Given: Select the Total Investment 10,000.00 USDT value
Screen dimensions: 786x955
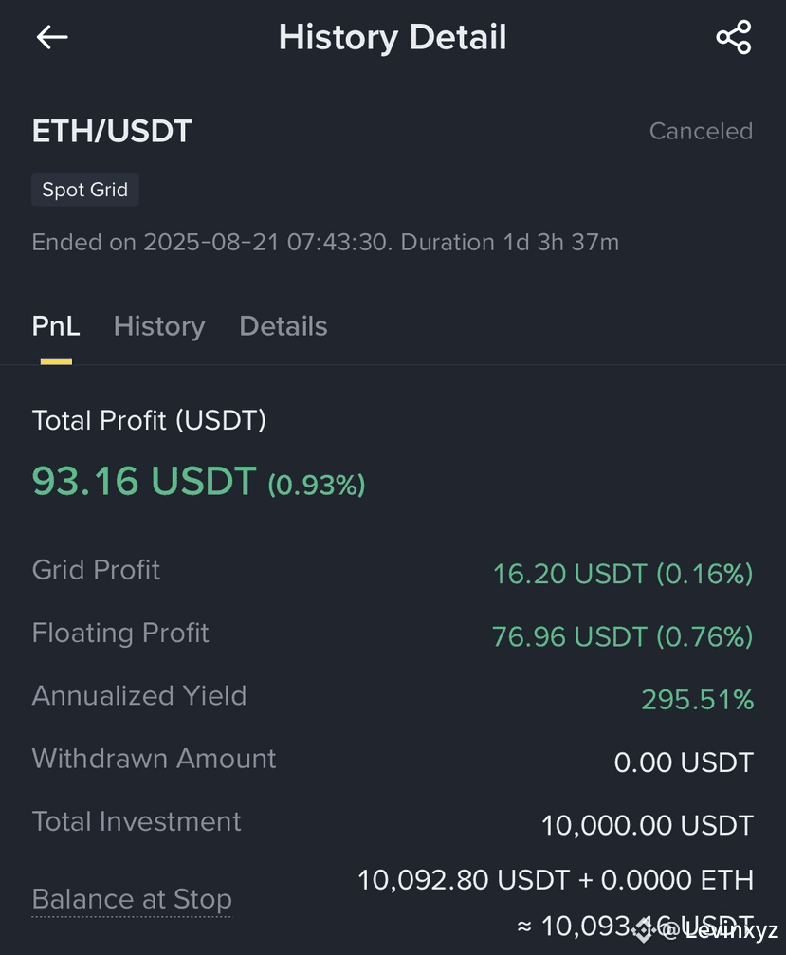Looking at the screenshot, I should pos(648,825).
